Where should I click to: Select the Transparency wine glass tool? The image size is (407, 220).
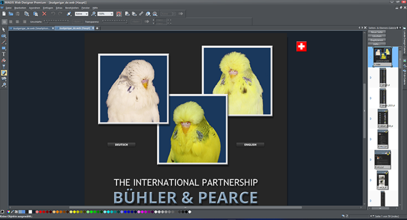[x=4, y=67]
